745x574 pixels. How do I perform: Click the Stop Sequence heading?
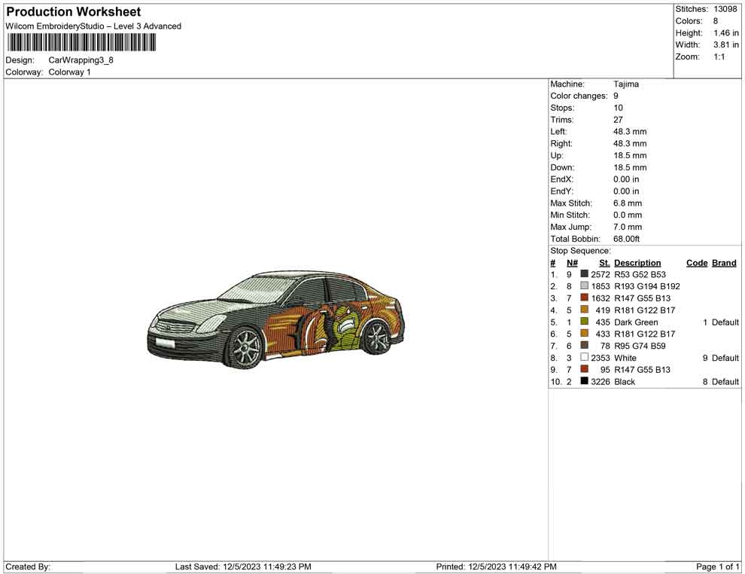pos(581,251)
